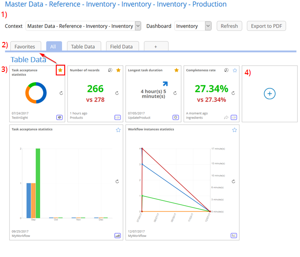Click the pie chart icon on TestInSight card

click(60, 118)
